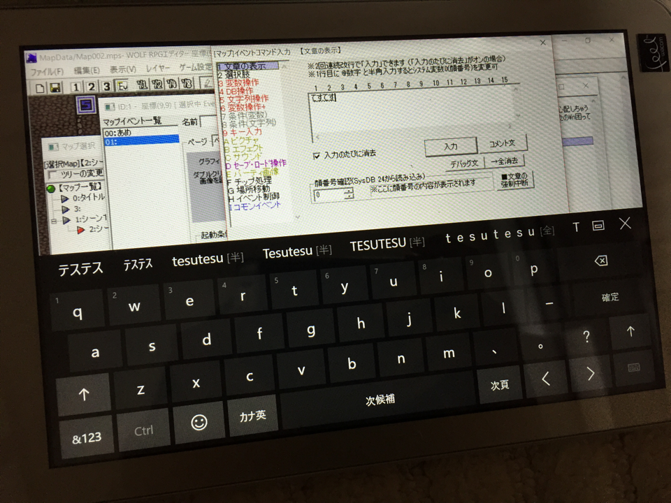The height and width of the screenshot is (503, 671).
Task: Click the 1/8 zoom scale icon
Action: coord(187,82)
